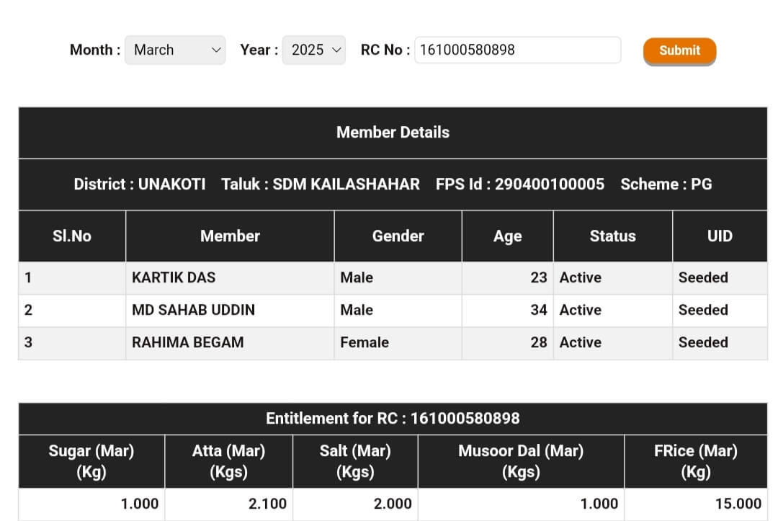Select the KARTIK DAS member row
The height and width of the screenshot is (521, 778).
[x=174, y=277]
